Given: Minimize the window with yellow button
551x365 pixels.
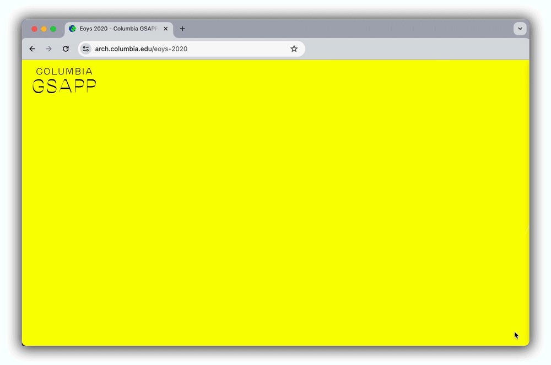Looking at the screenshot, I should 44,29.
